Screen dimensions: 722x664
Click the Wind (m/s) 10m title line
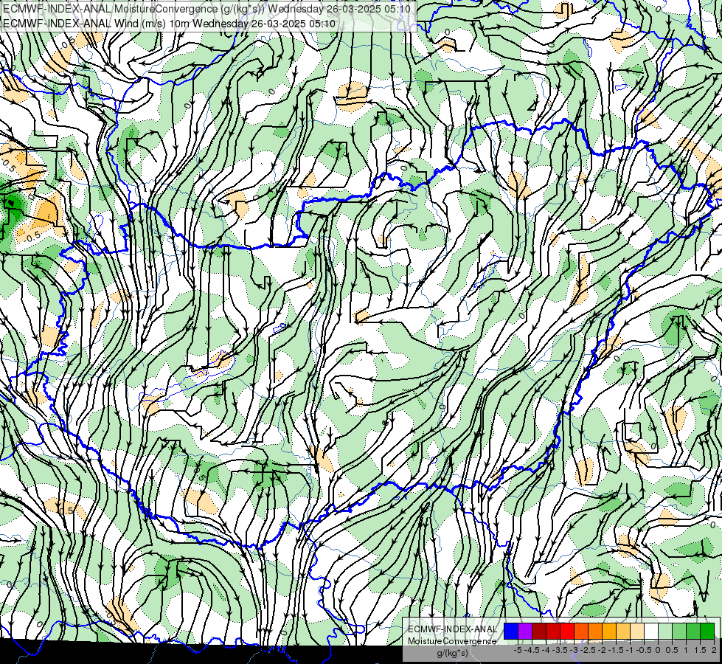[x=169, y=24]
